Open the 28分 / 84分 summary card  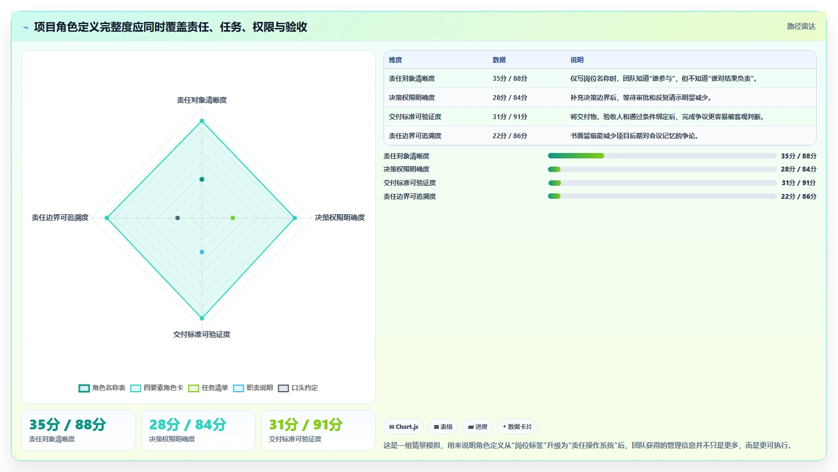coord(198,430)
